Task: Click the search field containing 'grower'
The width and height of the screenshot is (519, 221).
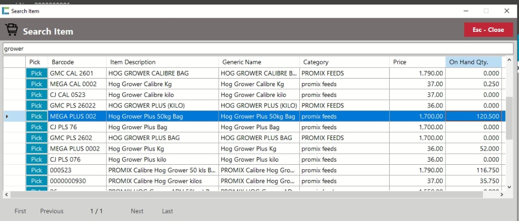Action: point(258,49)
